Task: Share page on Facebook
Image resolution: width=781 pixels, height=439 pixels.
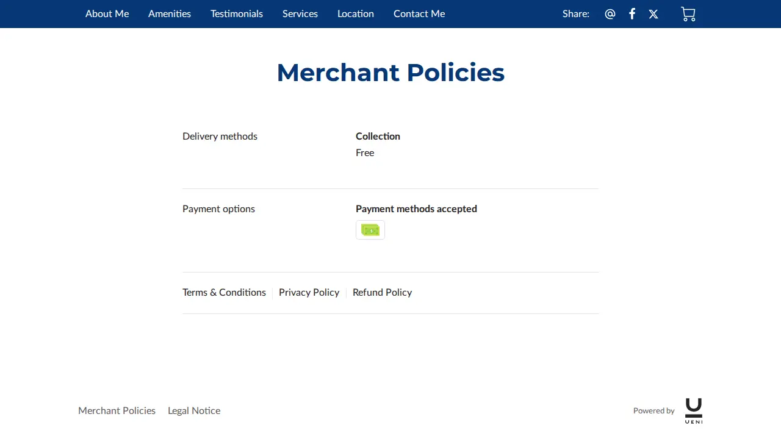Action: (632, 14)
